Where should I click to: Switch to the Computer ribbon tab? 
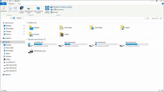coord(11,4)
